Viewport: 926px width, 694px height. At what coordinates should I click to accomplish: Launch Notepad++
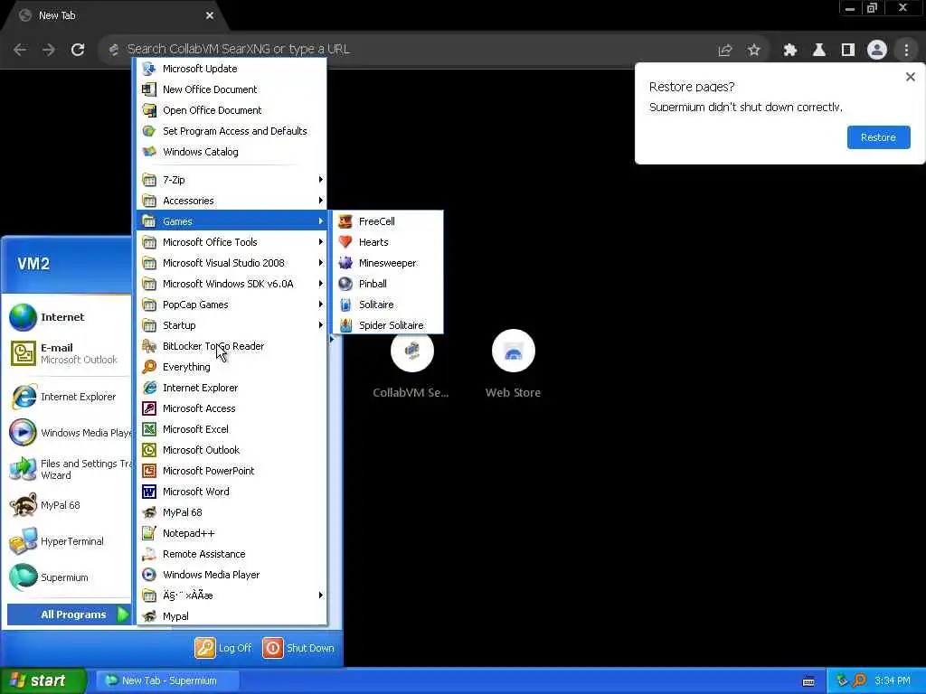(x=231, y=533)
